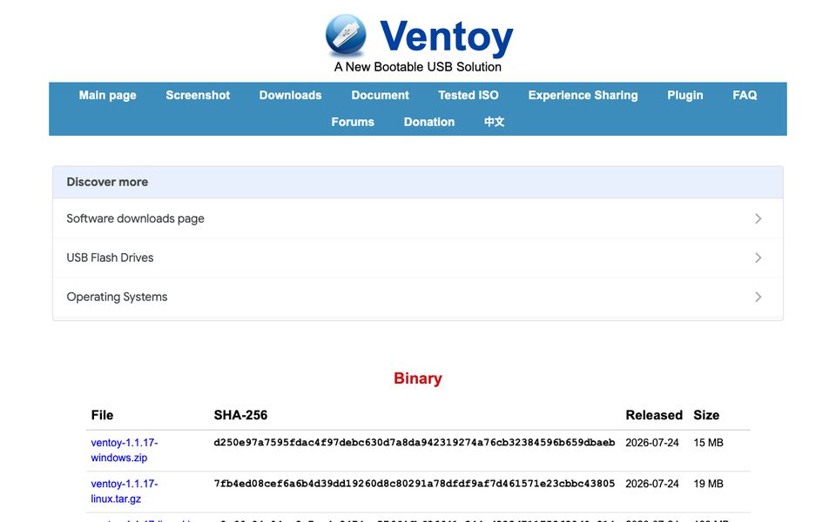Viewport: 836px width, 522px height.
Task: Select the SHA-256 hash starting d250e97a
Action: click(x=415, y=443)
